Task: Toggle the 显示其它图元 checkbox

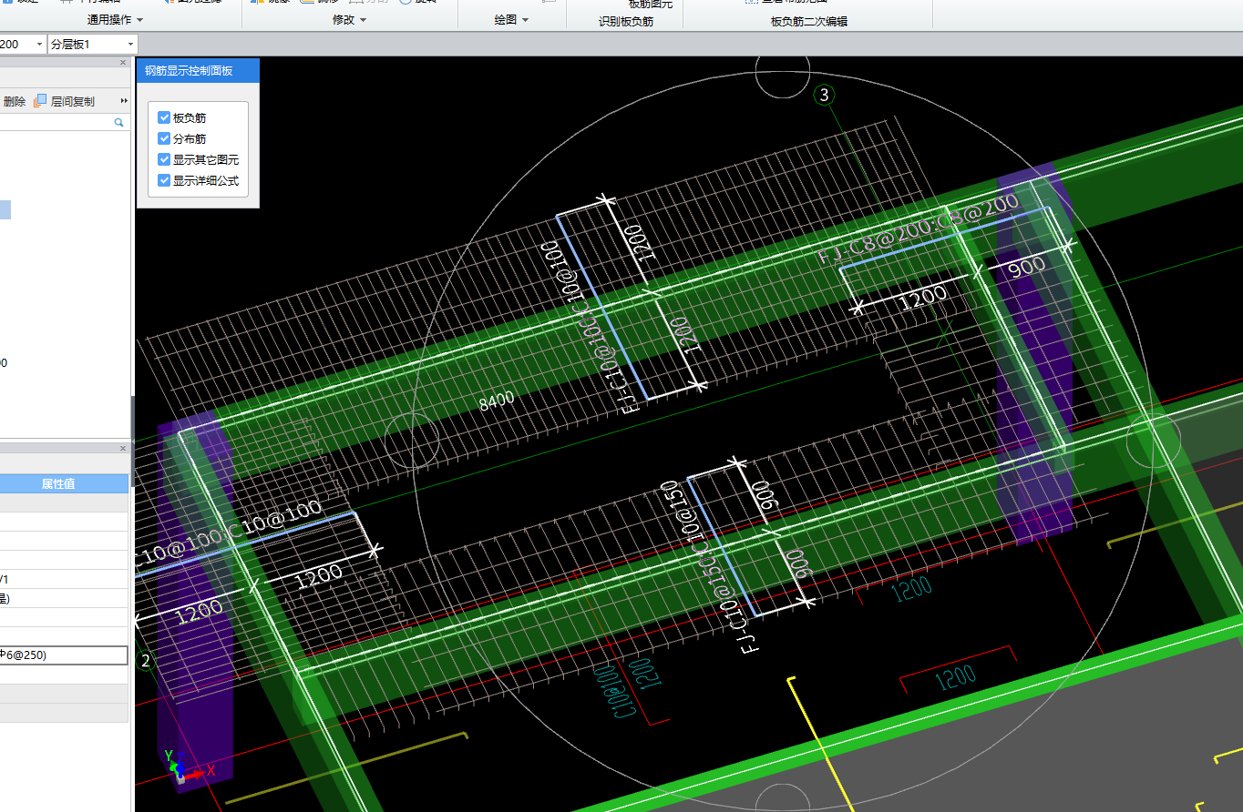Action: coord(164,159)
